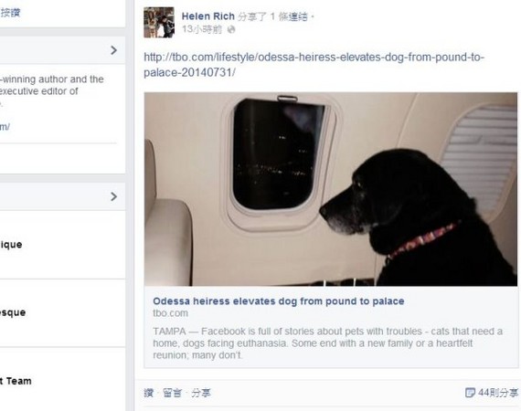
Task: Expand the lower sidebar chevron arrow
Action: point(114,196)
